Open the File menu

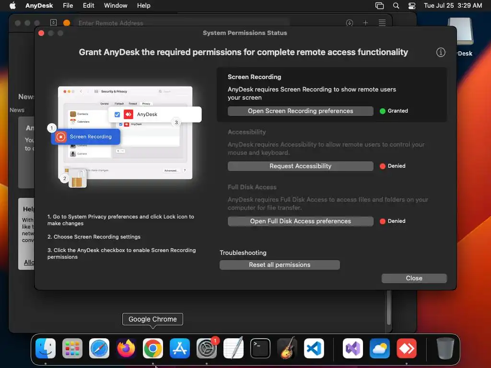pyautogui.click(x=68, y=5)
